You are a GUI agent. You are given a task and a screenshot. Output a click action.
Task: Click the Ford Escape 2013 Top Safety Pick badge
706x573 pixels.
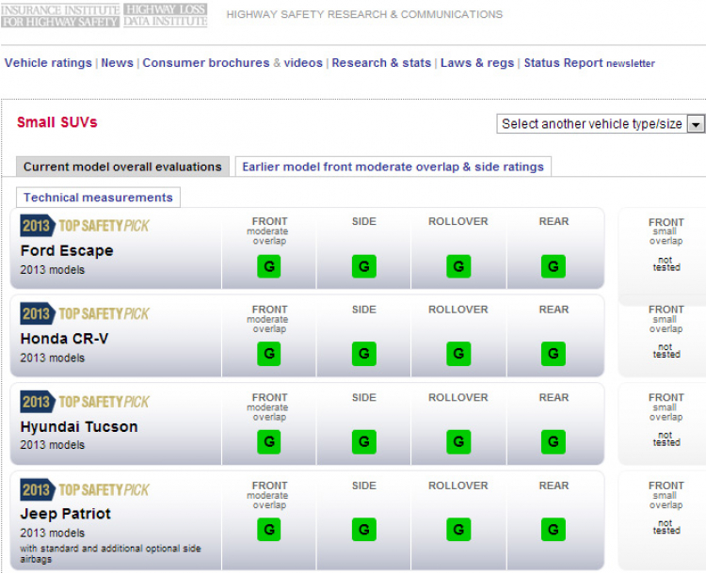[85, 226]
